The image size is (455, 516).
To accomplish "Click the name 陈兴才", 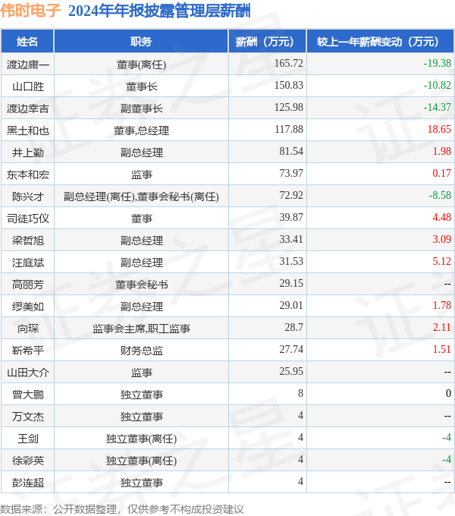I will [x=28, y=197].
